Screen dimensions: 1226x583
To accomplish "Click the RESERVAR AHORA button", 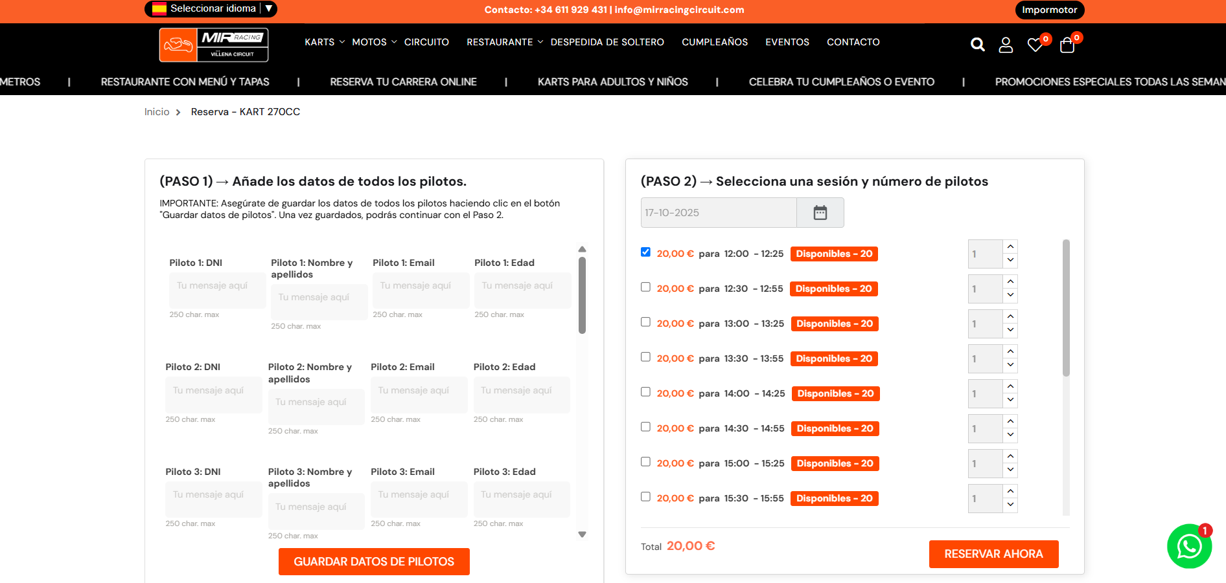I will point(993,554).
